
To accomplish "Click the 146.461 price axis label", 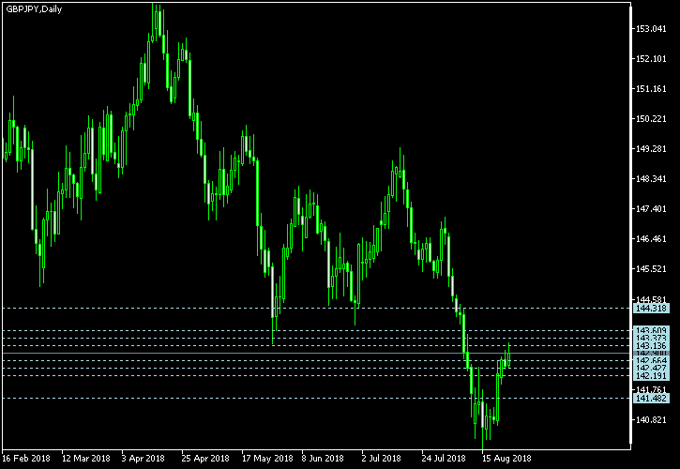I will click(x=651, y=239).
